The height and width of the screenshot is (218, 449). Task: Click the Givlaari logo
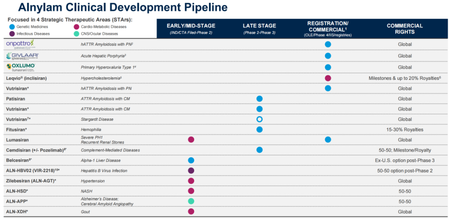(x=22, y=56)
